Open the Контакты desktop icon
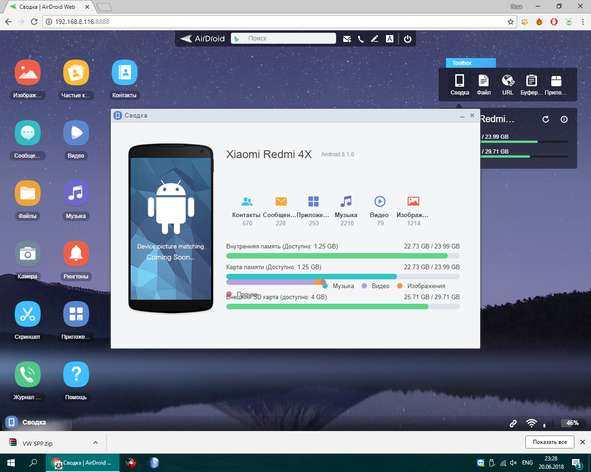Image resolution: width=591 pixels, height=472 pixels. (124, 73)
